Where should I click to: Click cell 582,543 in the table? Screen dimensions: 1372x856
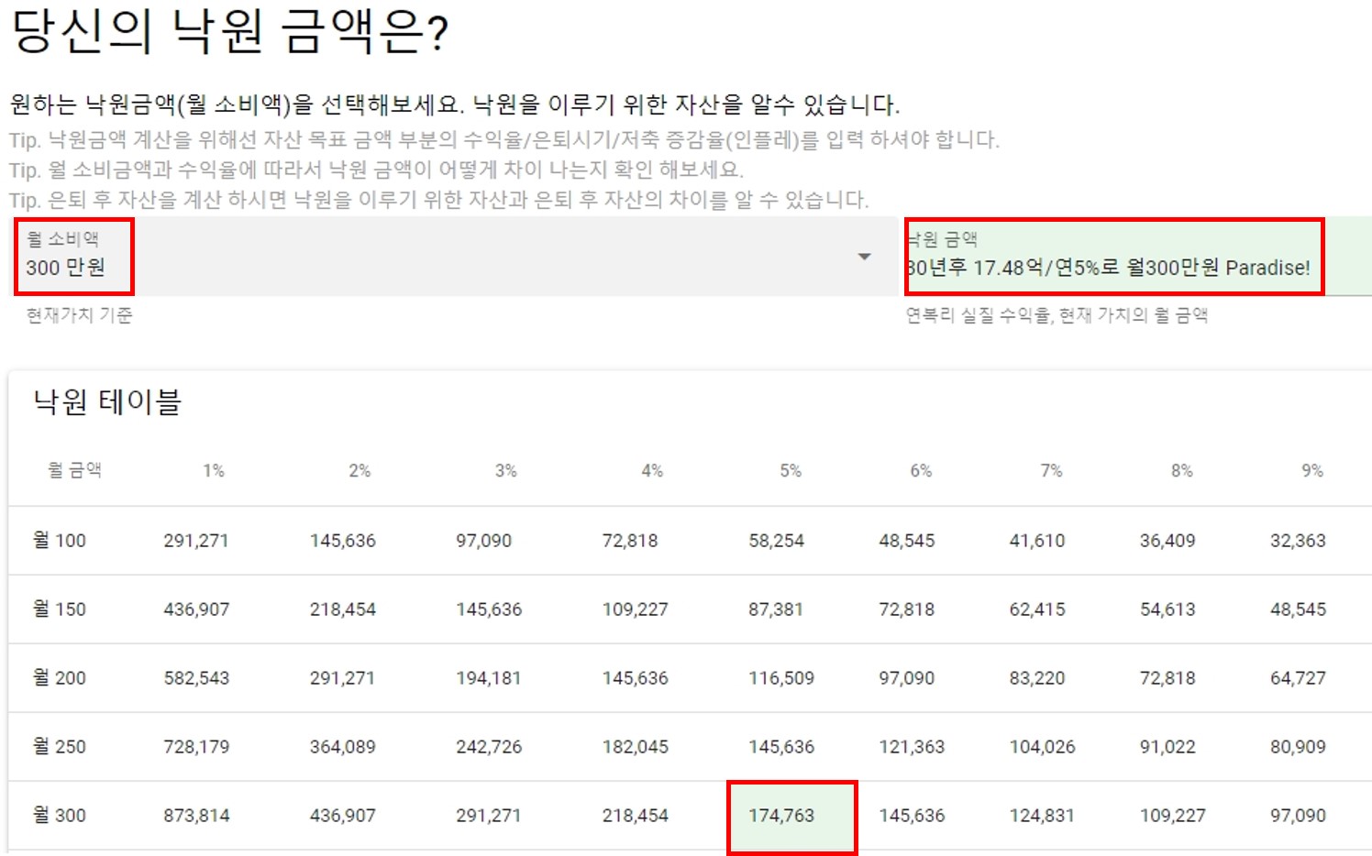(x=196, y=678)
